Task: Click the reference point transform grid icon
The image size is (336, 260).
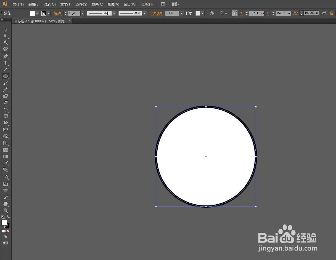Action: pyautogui.click(x=235, y=13)
